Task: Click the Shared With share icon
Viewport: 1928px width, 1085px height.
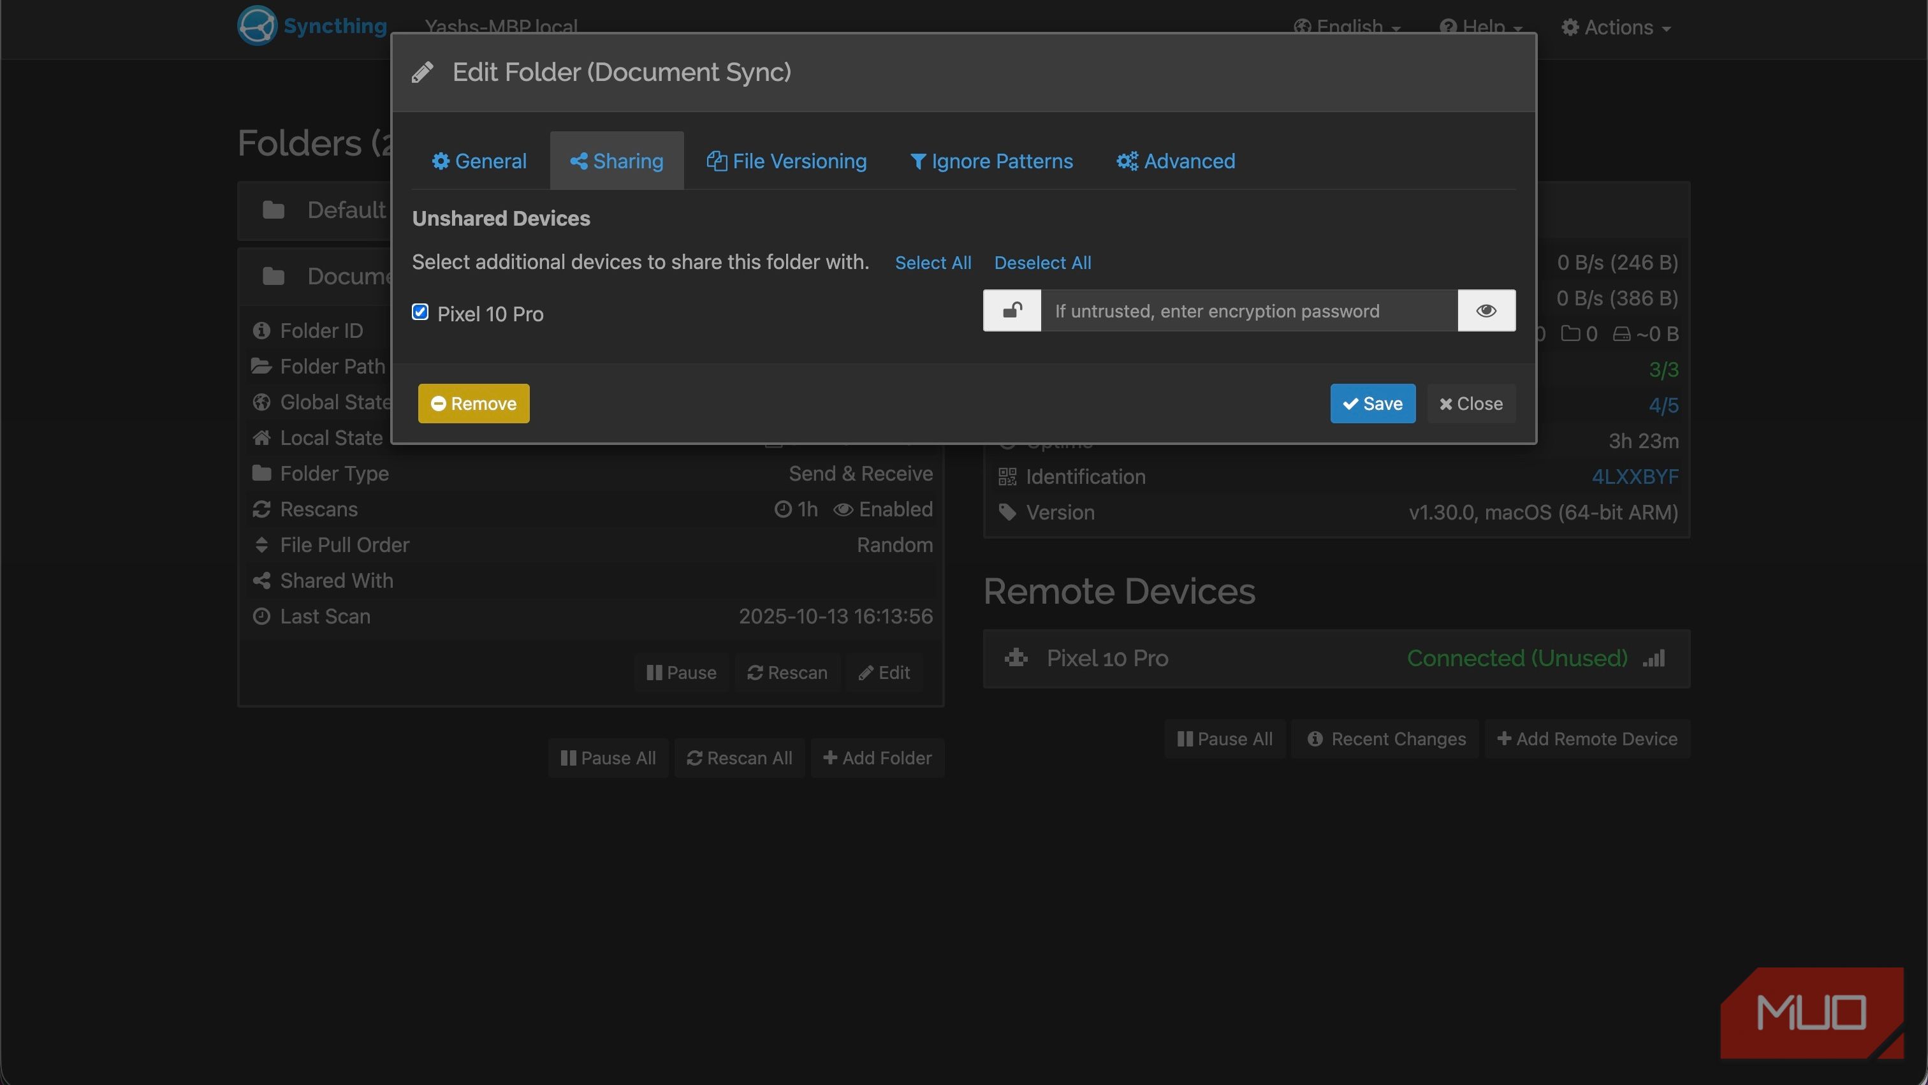Action: (261, 581)
